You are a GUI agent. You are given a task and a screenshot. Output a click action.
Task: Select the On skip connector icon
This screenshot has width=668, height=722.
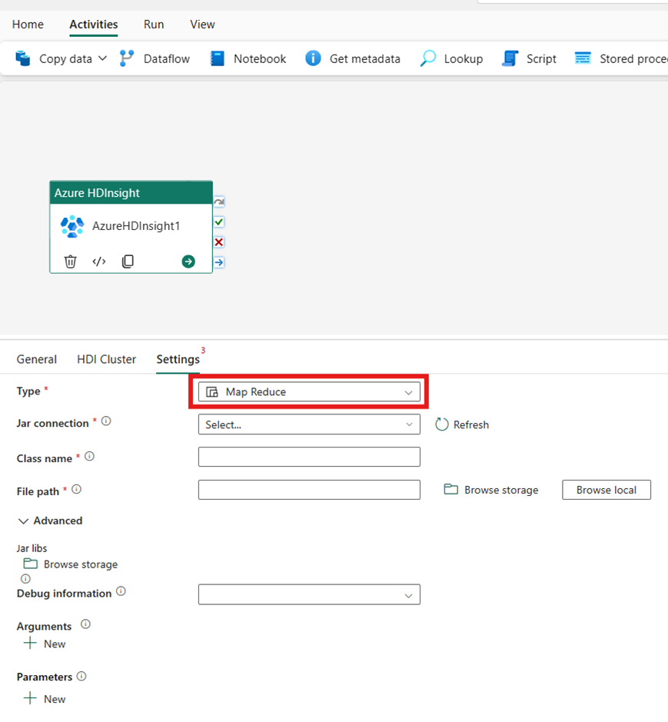(x=219, y=202)
